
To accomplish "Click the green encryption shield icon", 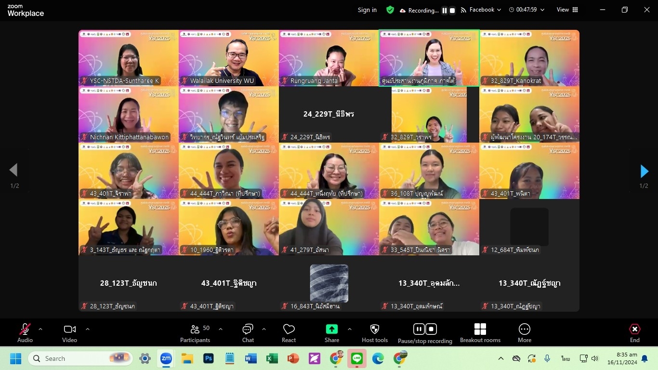I will (390, 10).
